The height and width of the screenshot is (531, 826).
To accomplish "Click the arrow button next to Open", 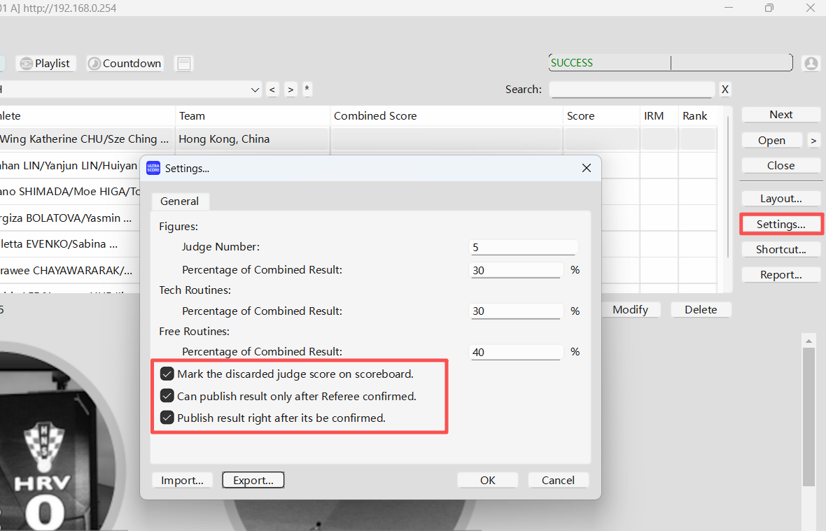I will click(x=813, y=141).
